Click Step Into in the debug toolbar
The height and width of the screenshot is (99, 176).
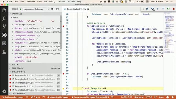tap(158, 9)
